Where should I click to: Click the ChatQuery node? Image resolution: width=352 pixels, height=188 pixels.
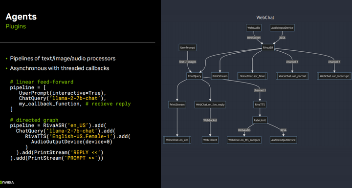[x=195, y=76]
